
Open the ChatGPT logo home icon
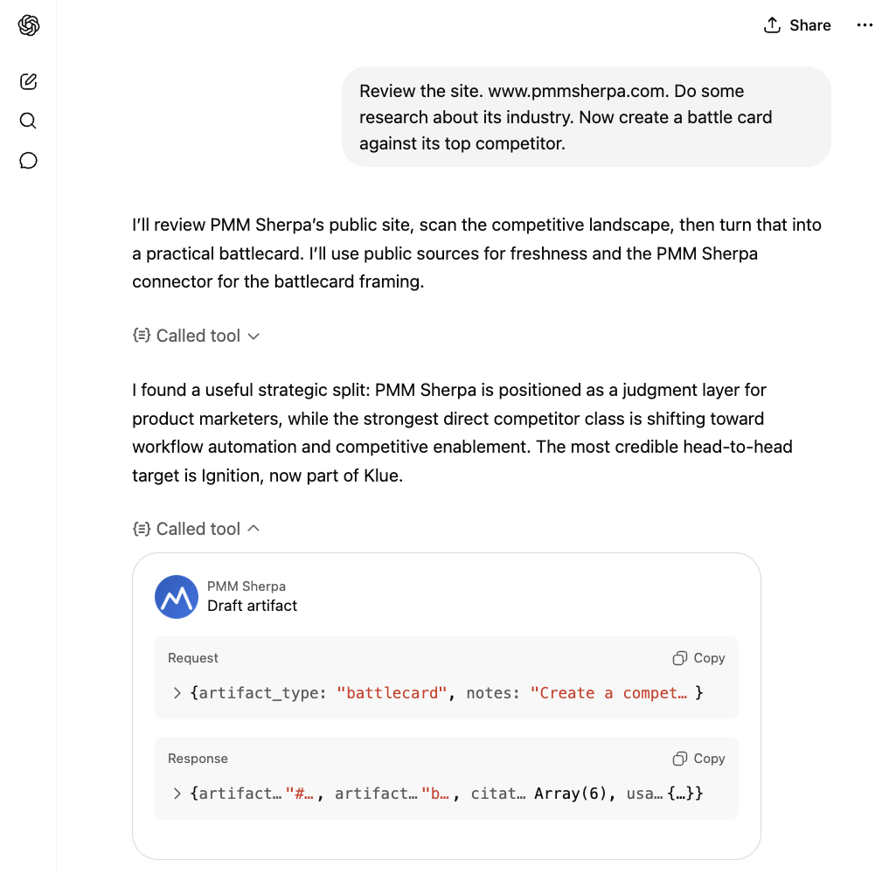(28, 25)
